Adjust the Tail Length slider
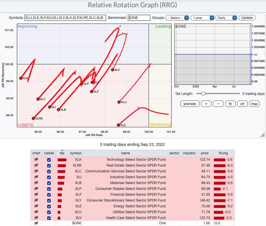266x226 pixels. (x=203, y=93)
